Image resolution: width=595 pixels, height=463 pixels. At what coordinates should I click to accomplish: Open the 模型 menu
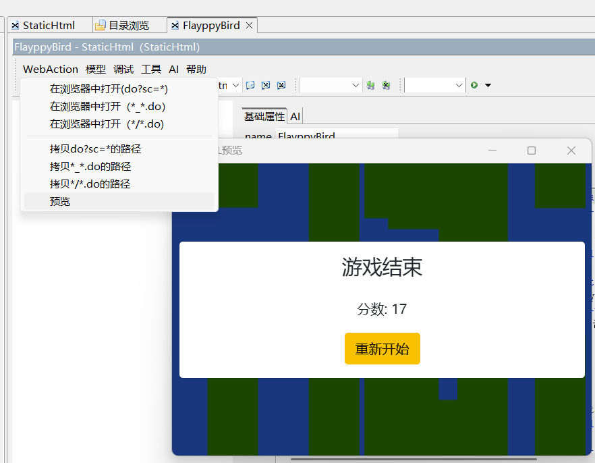[x=96, y=69]
